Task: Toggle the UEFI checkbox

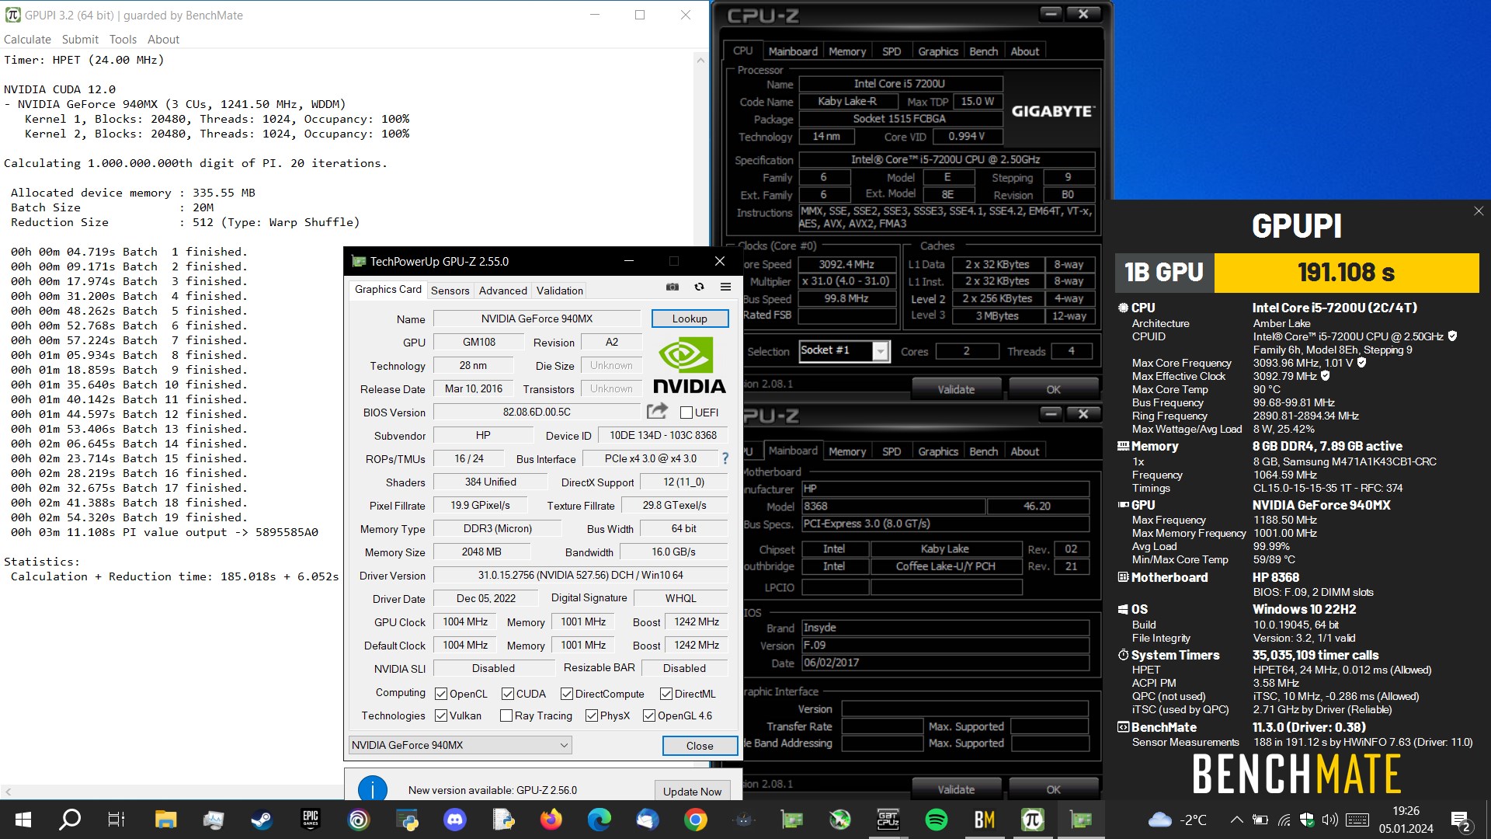Action: pyautogui.click(x=686, y=413)
